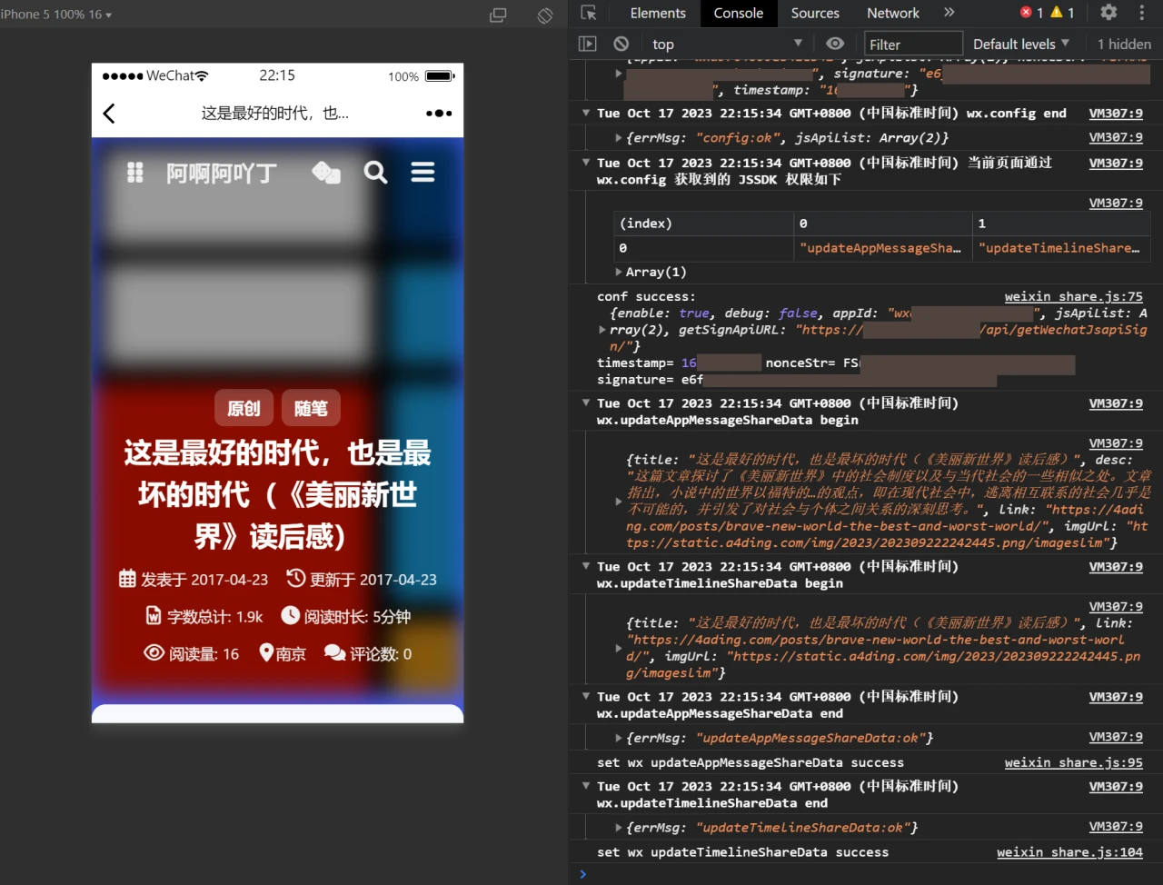Screen dimensions: 1163x885
Task: Tap the search icon on the article header
Action: (375, 171)
